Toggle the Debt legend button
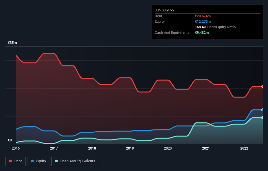This screenshot has width=268, height=171. coord(16,161)
